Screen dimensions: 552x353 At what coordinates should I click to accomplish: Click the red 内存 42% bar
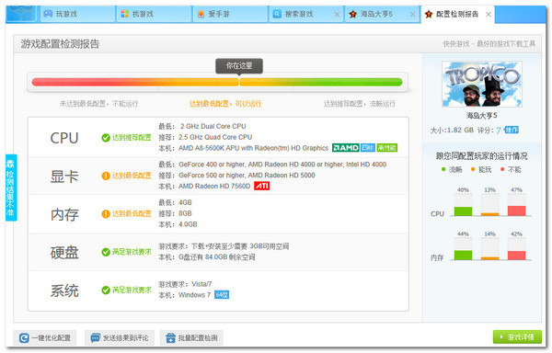516,256
